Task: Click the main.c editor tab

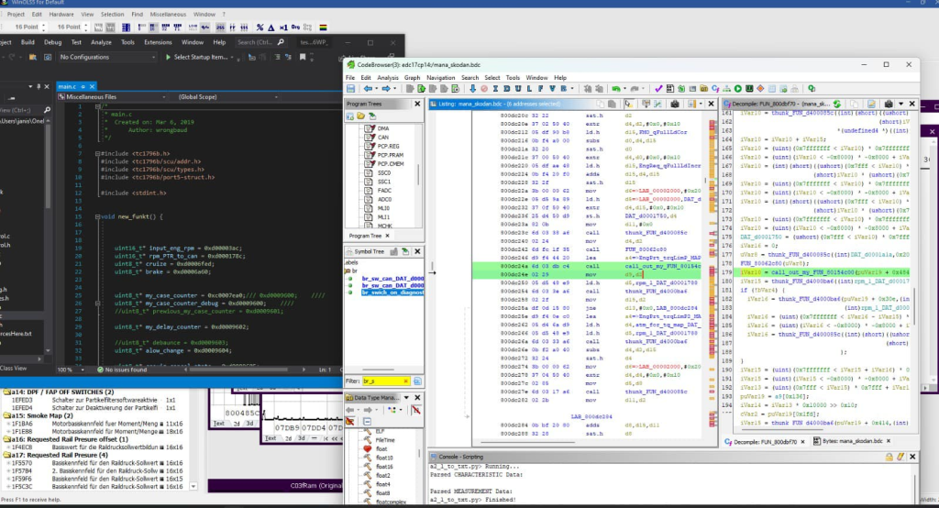Action: tap(69, 86)
